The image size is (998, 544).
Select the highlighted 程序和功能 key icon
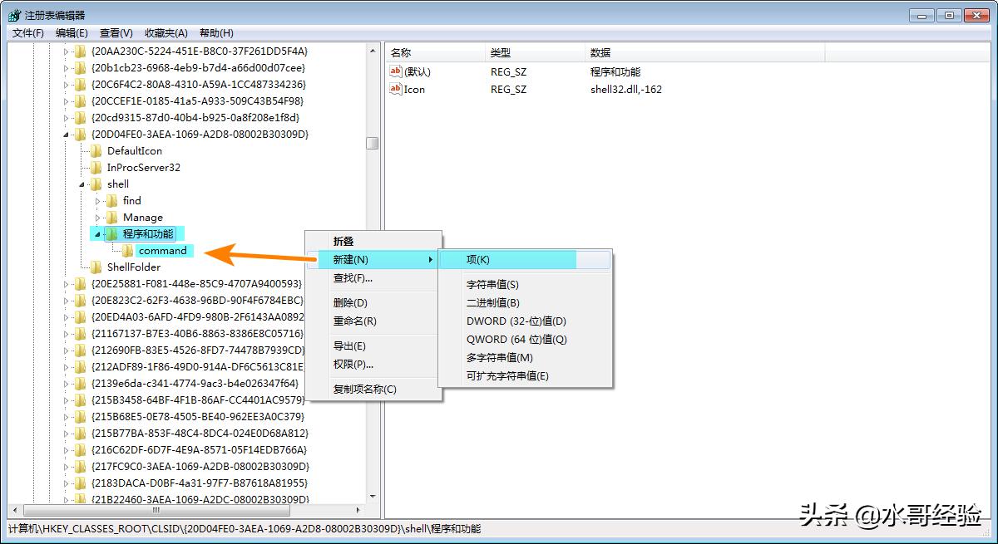[x=111, y=233]
